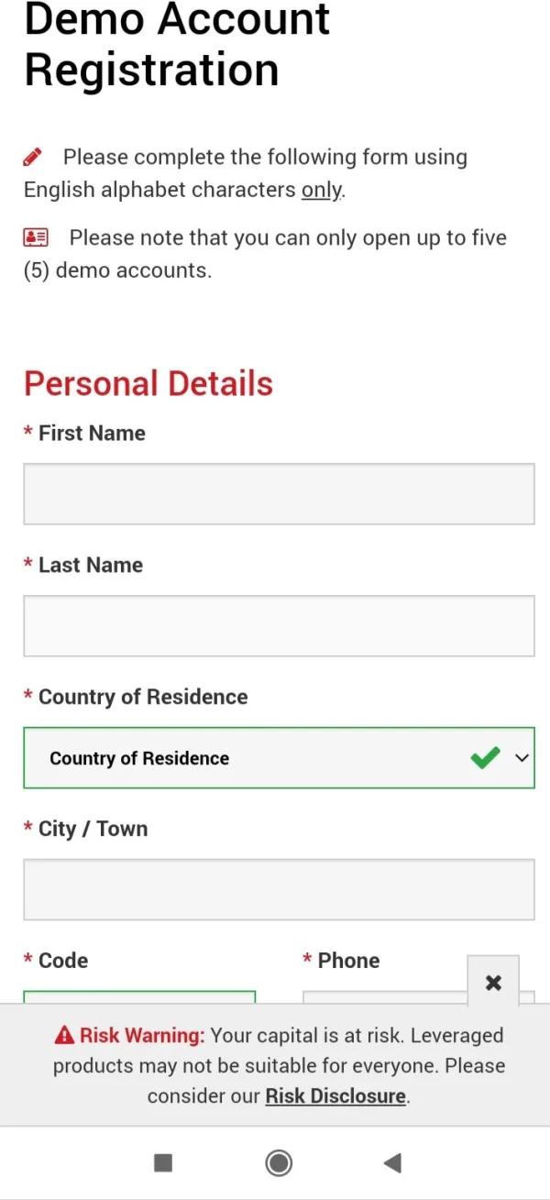Expand the Country of Residence chevron

[x=522, y=758]
